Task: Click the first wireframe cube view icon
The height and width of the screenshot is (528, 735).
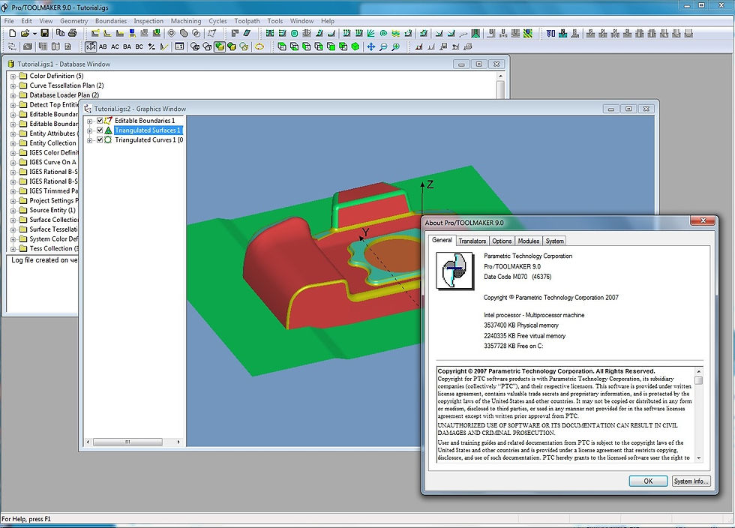Action: tap(282, 47)
